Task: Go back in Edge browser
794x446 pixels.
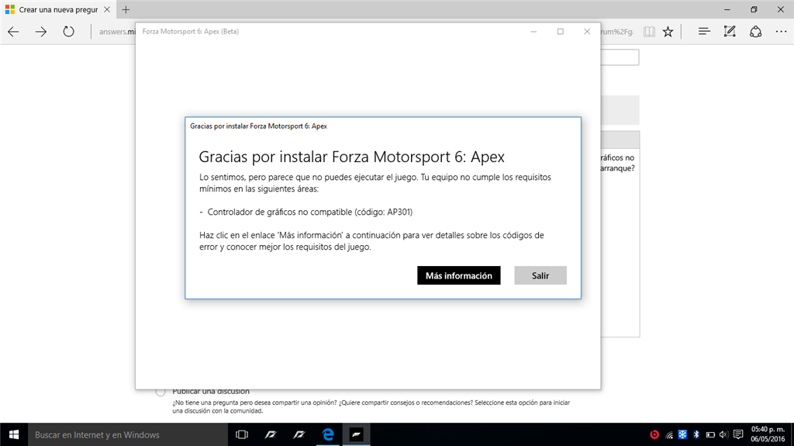Action: (14, 32)
